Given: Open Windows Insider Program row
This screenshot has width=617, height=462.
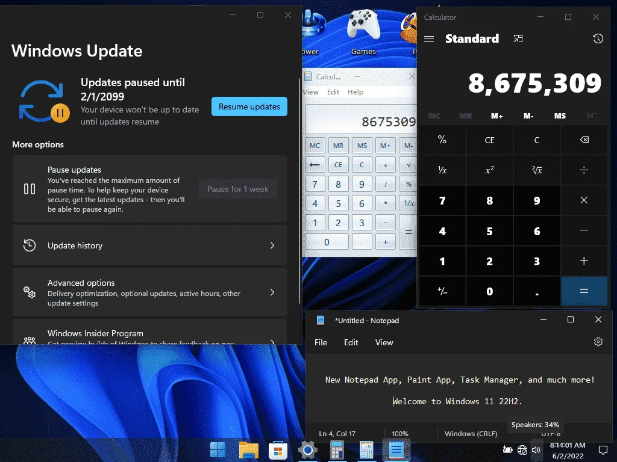Looking at the screenshot, I should 149,332.
